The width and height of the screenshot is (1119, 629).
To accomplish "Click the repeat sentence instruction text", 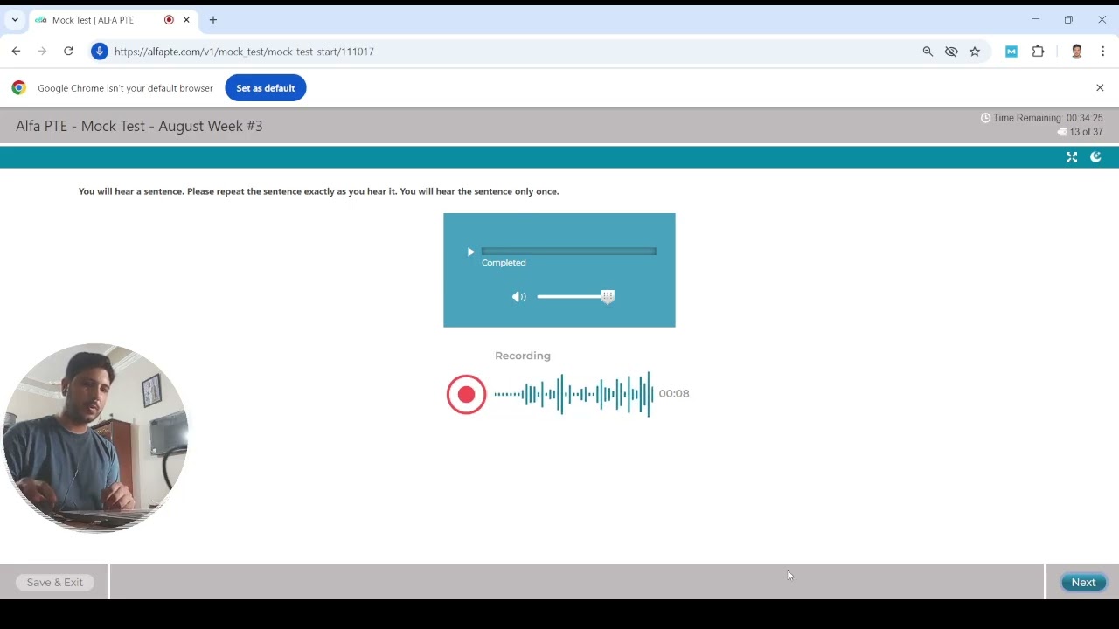I will [x=318, y=191].
